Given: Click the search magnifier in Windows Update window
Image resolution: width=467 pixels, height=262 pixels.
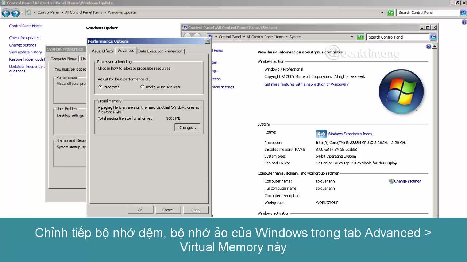Looking at the screenshot, I should coord(463,12).
